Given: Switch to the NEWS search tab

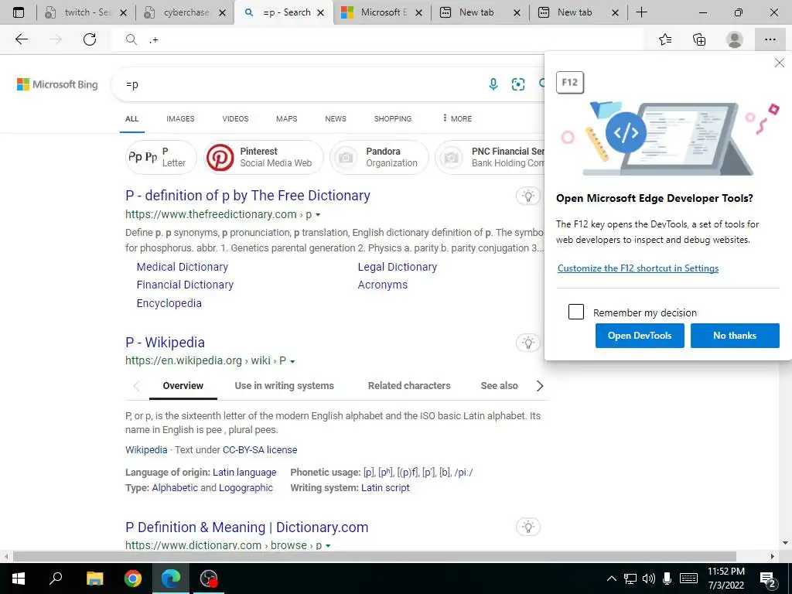Looking at the screenshot, I should point(336,118).
